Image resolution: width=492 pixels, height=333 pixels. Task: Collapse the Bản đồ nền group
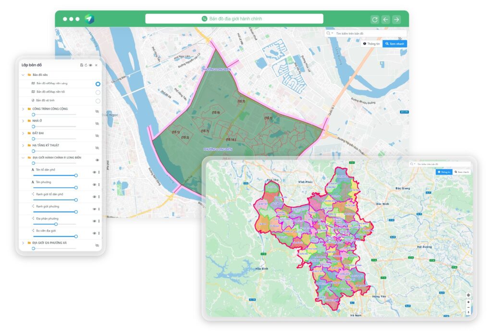coord(23,75)
